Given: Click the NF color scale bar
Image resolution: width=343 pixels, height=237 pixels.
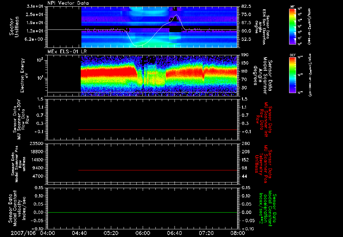Looking at the screenshot, I should pyautogui.click(x=292, y=26).
